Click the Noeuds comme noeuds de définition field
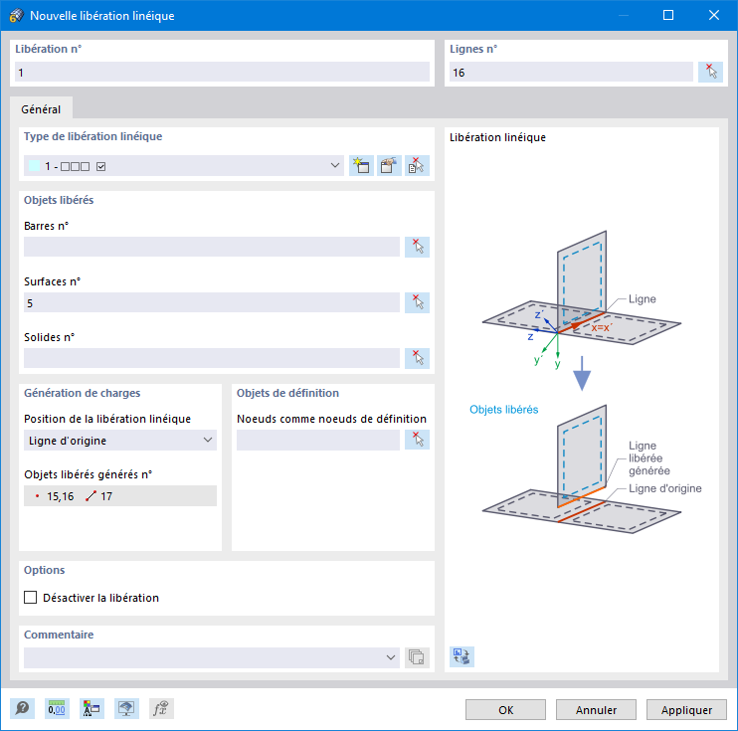 tap(318, 441)
